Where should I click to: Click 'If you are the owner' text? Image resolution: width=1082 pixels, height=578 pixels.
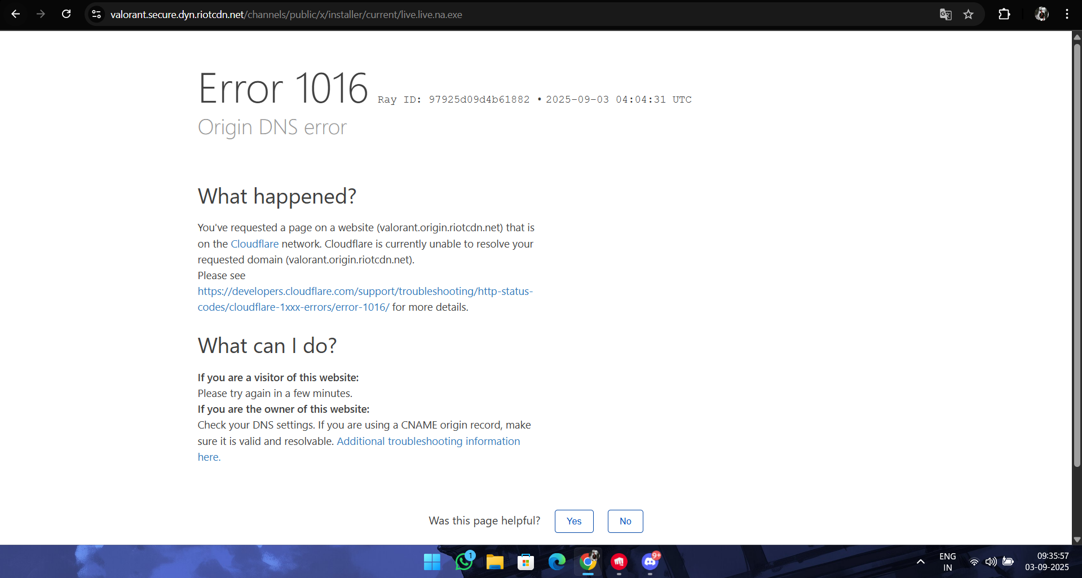pyautogui.click(x=284, y=409)
